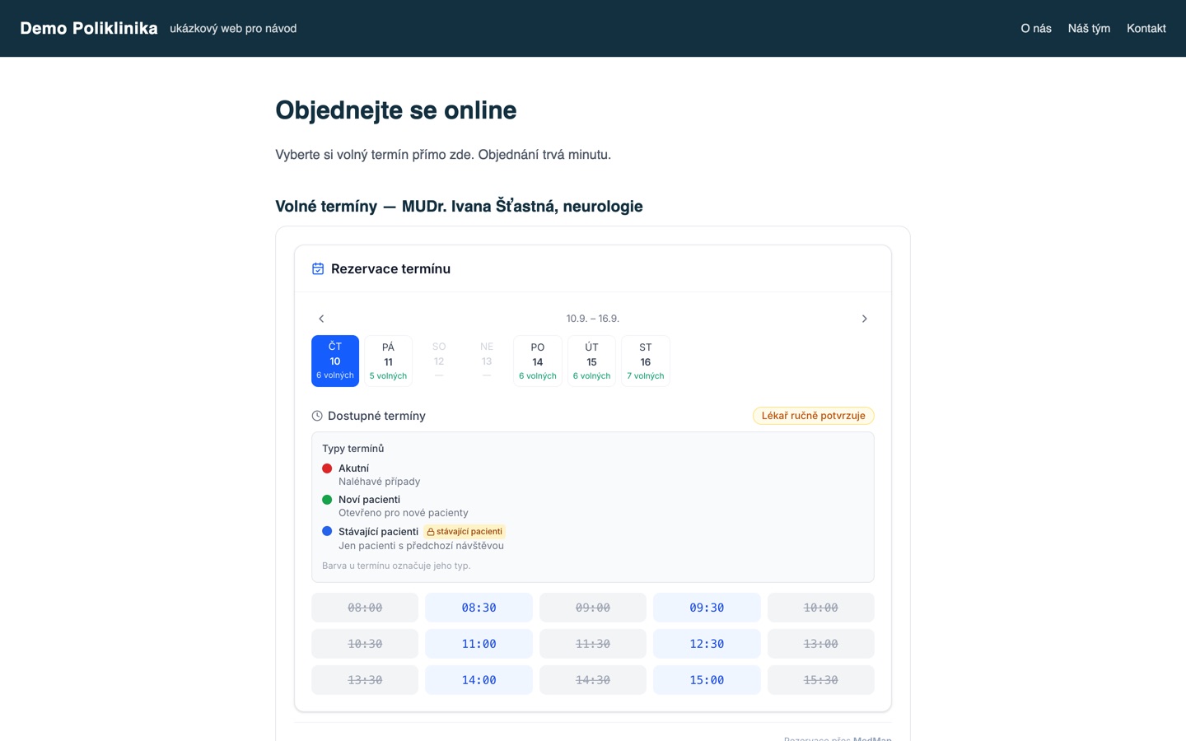Click the calendar icon beside Rezervace termínu
This screenshot has width=1186, height=741.
[318, 268]
